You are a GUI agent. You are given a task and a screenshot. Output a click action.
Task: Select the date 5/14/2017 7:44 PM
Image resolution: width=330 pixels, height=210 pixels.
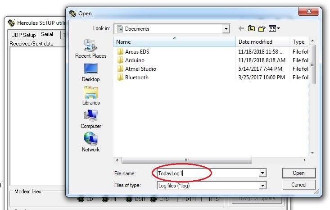[260, 69]
